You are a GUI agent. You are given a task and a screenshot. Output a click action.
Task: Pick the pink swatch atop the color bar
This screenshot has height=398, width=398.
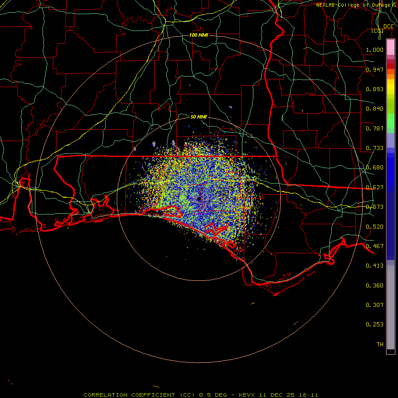coord(390,47)
